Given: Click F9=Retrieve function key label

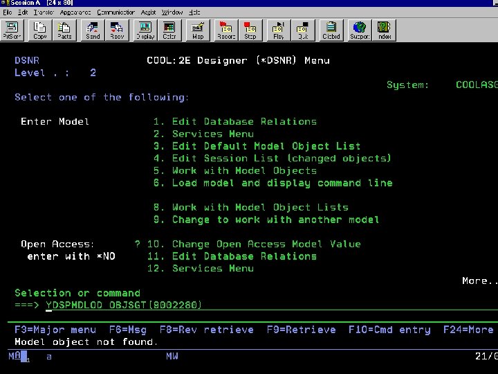Looking at the screenshot, I should click(x=301, y=330).
